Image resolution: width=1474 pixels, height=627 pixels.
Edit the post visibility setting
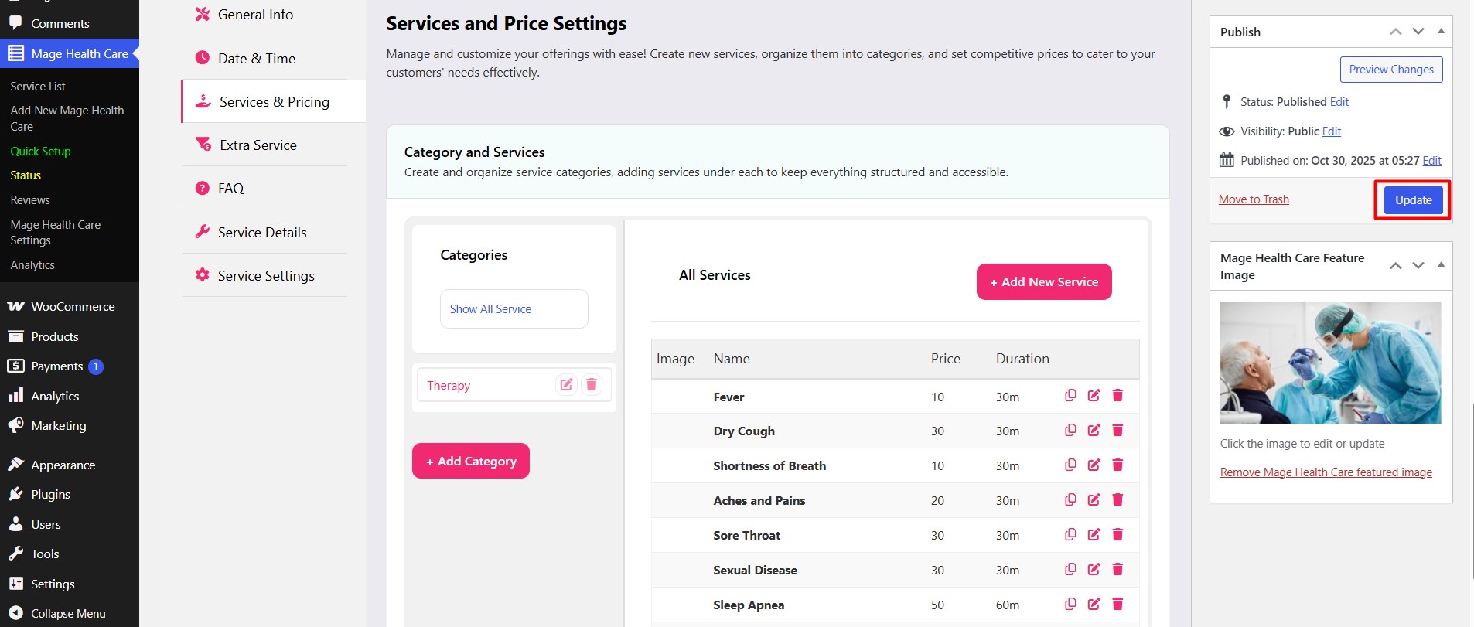1331,131
